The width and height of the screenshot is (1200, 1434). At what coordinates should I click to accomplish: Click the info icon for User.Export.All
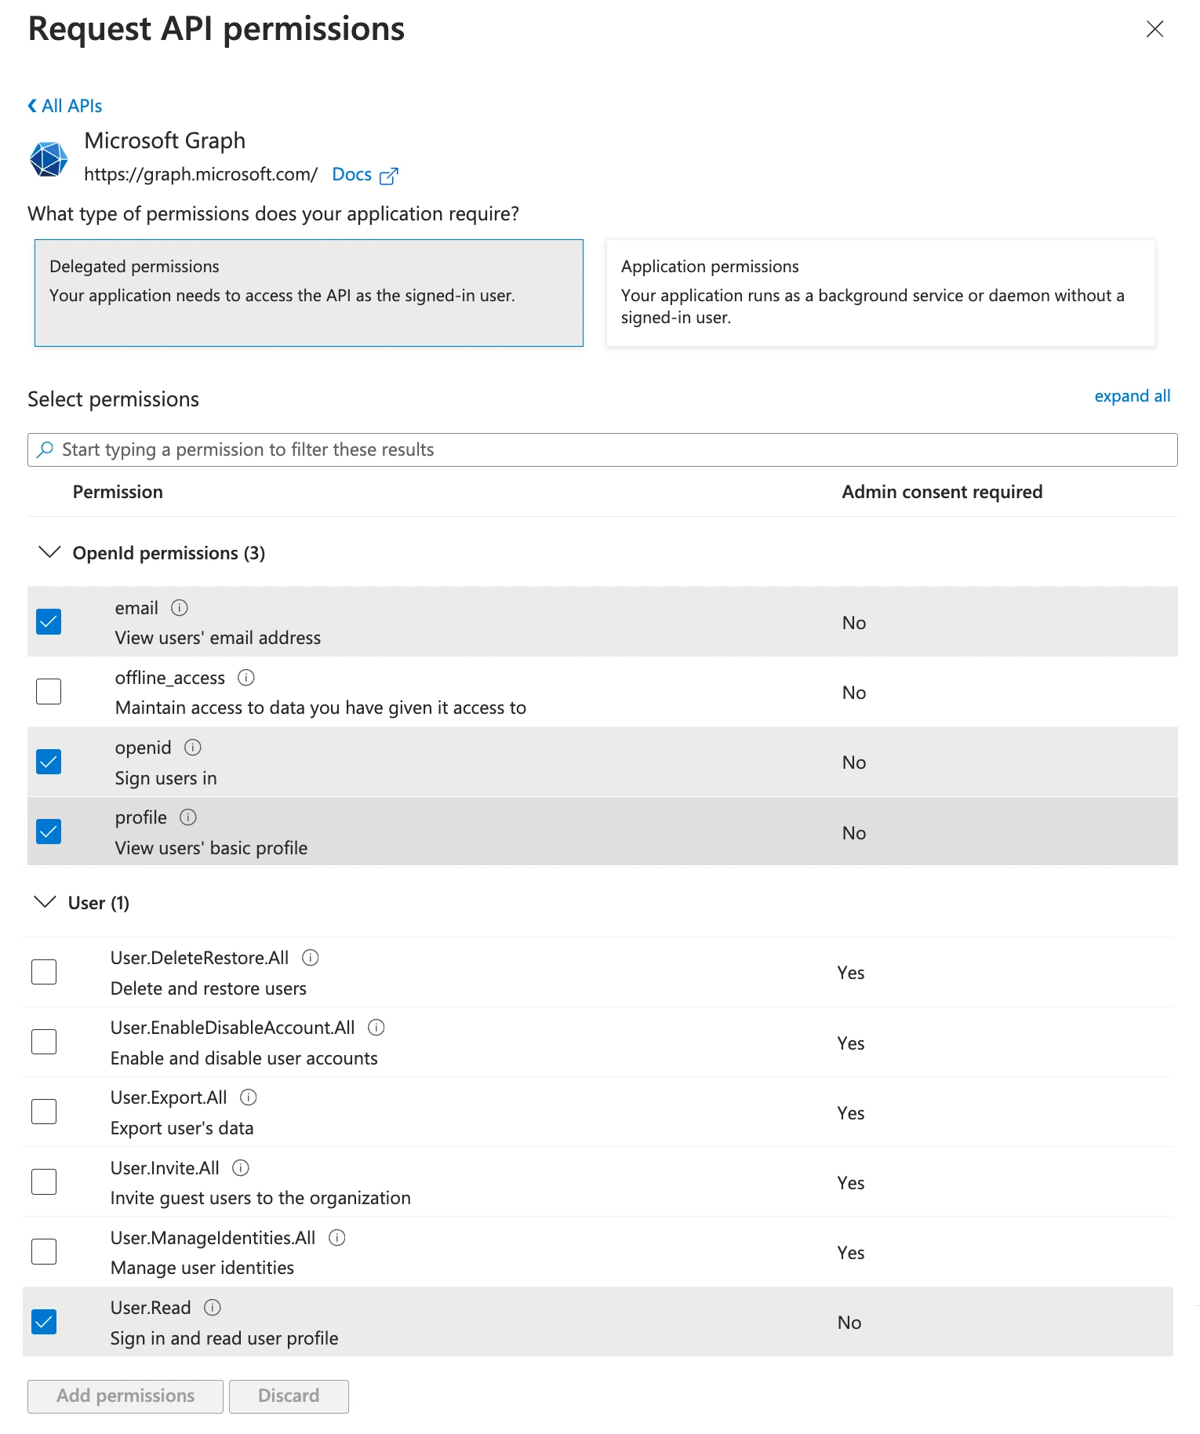pos(249,1097)
